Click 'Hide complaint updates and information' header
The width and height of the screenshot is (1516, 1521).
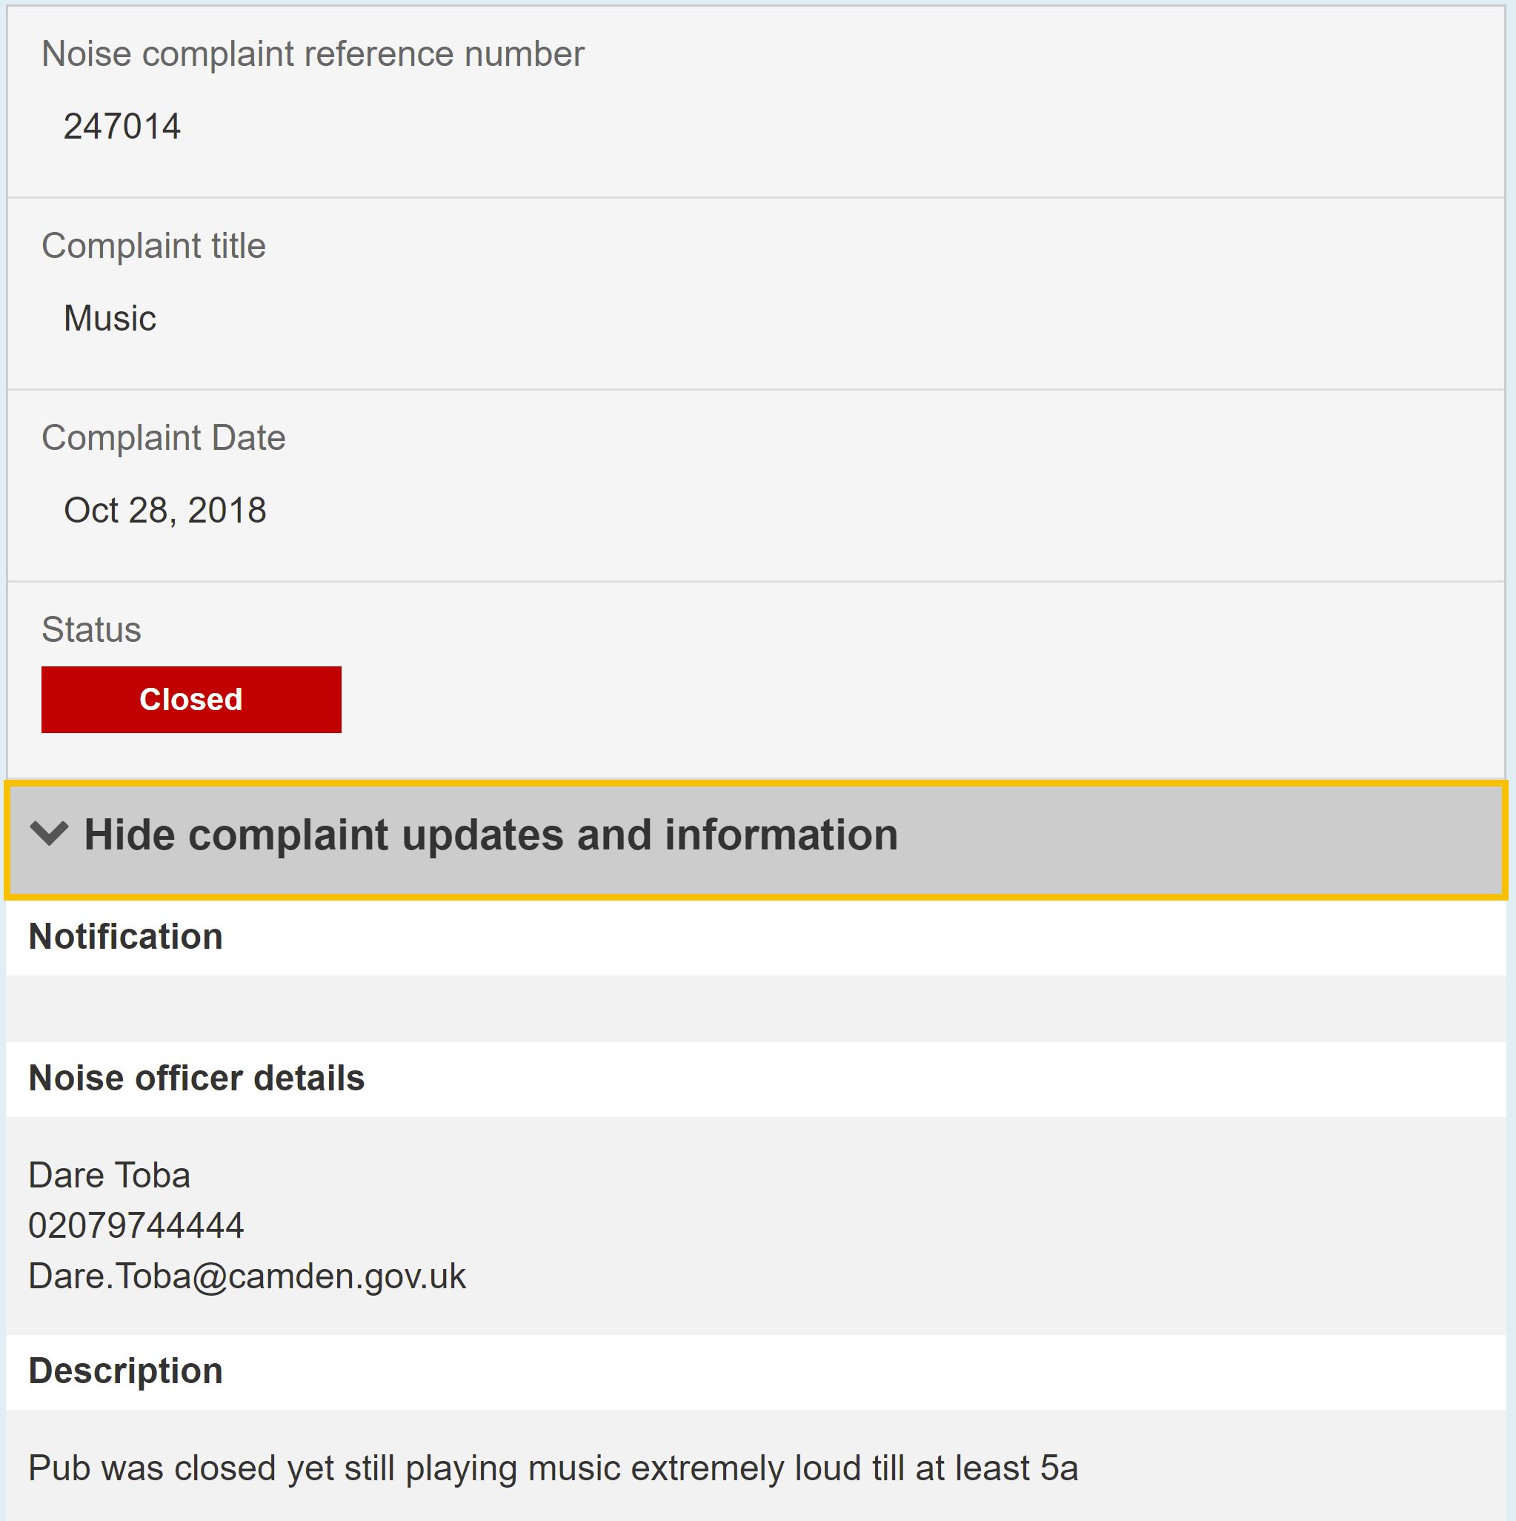click(x=757, y=840)
